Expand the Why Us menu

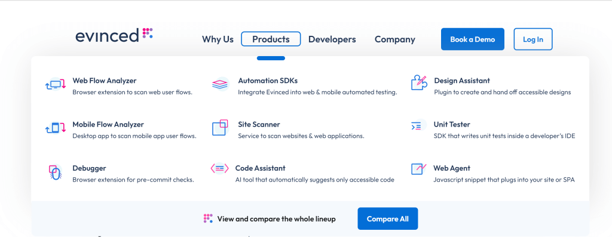click(x=218, y=39)
